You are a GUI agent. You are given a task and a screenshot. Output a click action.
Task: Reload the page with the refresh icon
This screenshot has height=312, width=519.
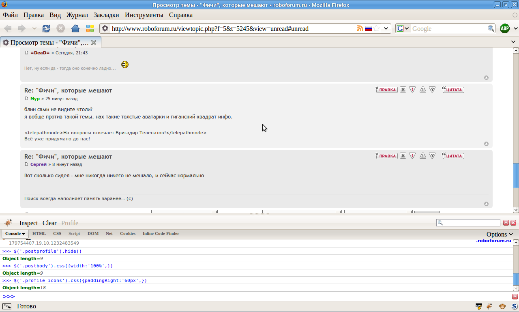[46, 28]
